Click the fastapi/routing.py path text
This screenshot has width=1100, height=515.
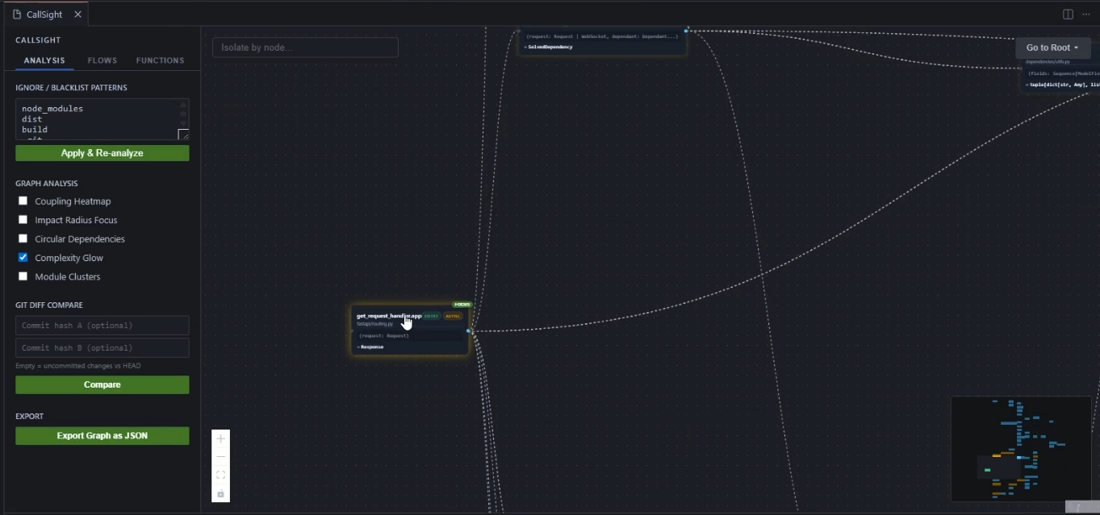tap(375, 323)
